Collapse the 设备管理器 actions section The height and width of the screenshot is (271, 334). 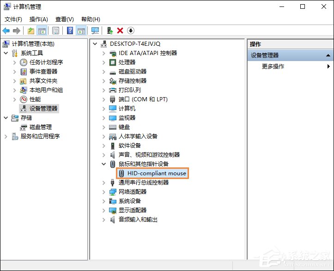coord(328,55)
